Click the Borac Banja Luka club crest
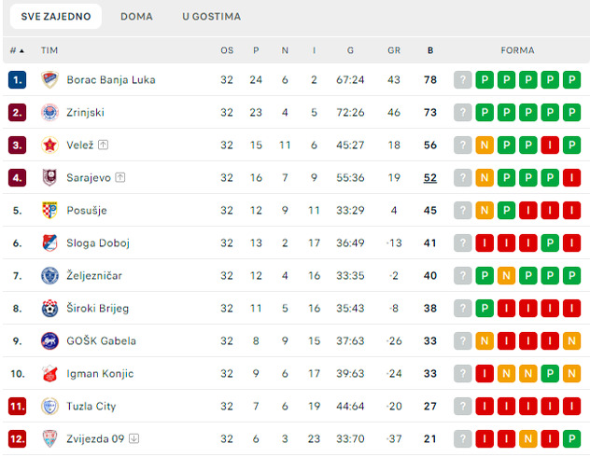Viewport: 590px width, 457px height. point(49,80)
